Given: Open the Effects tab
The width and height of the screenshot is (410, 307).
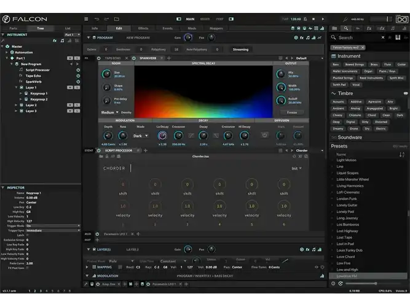Looking at the screenshot, I should (143, 28).
